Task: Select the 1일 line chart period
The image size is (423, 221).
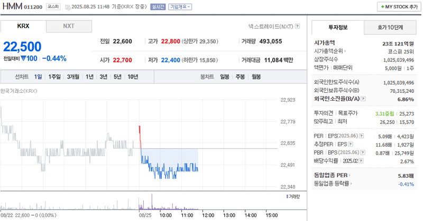Action: click(x=38, y=76)
